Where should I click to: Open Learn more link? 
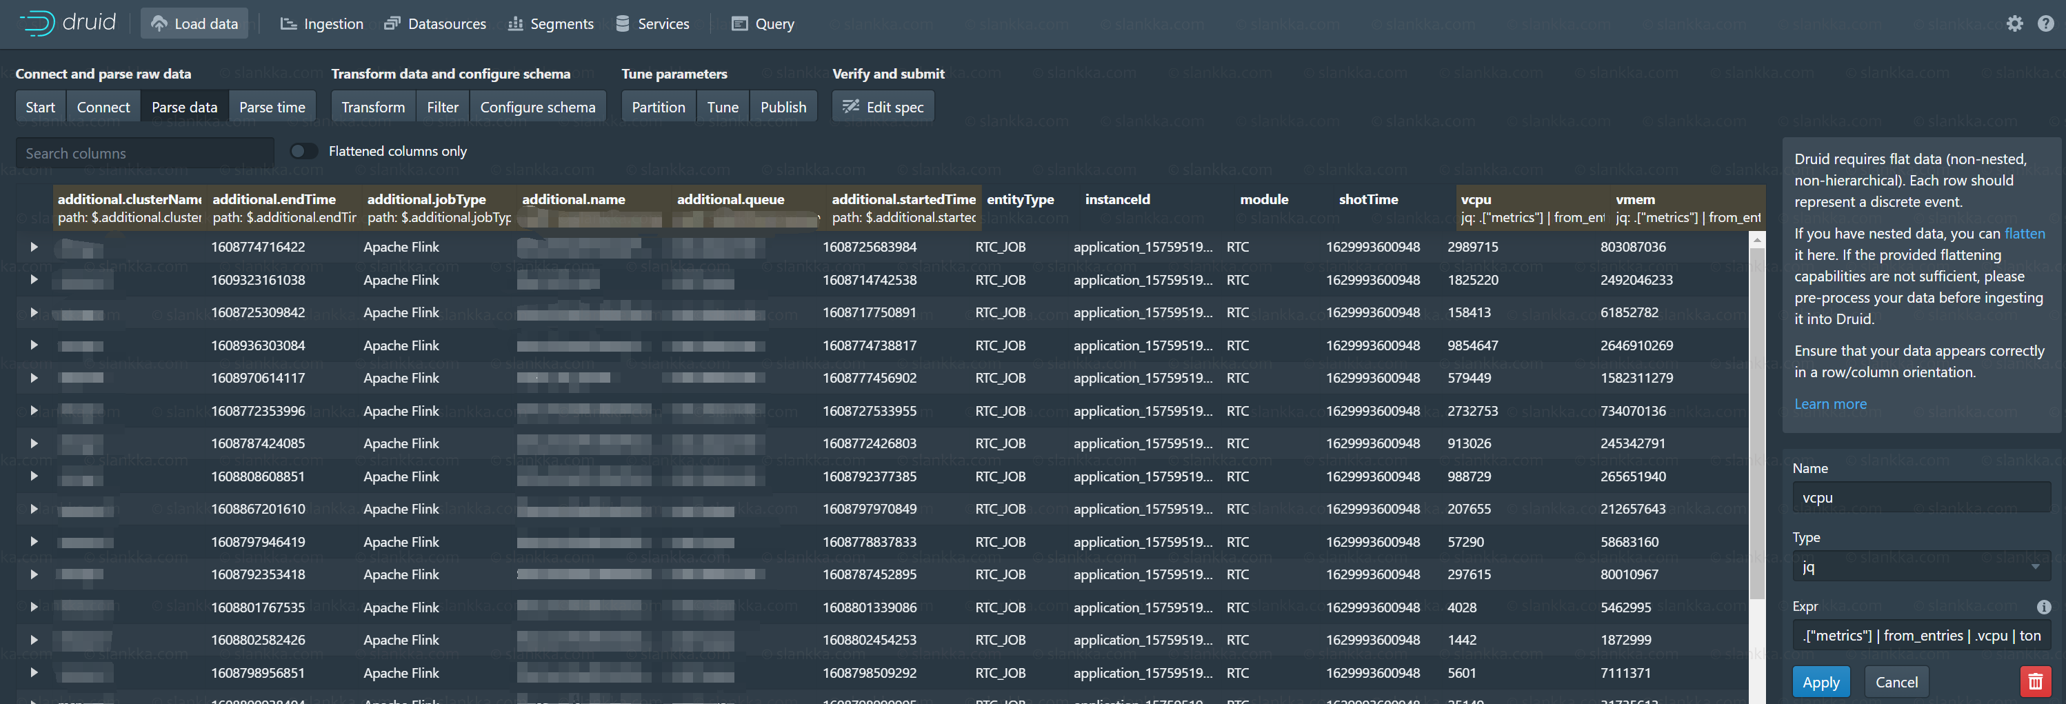pyautogui.click(x=1830, y=403)
